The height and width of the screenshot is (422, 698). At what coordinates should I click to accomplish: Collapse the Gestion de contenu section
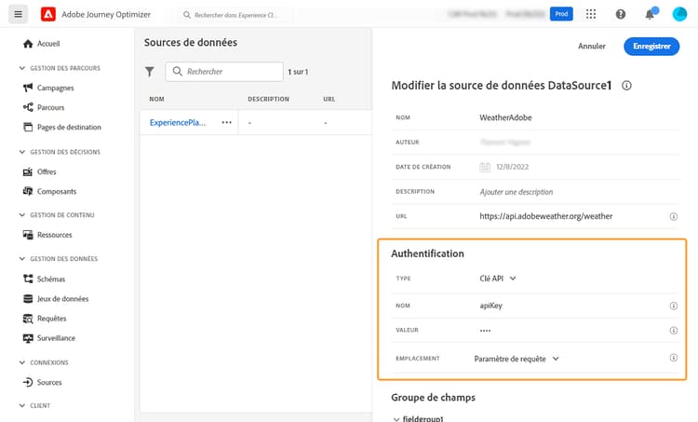pyautogui.click(x=21, y=215)
